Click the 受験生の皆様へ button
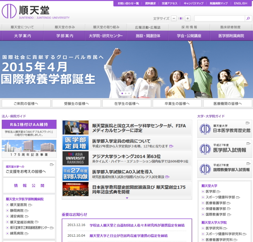 pyautogui.click(x=76, y=103)
